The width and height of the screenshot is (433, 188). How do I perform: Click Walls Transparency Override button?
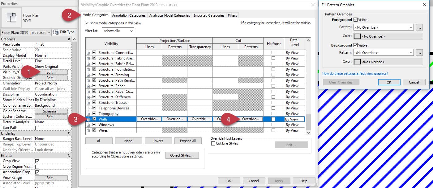tap(200, 119)
